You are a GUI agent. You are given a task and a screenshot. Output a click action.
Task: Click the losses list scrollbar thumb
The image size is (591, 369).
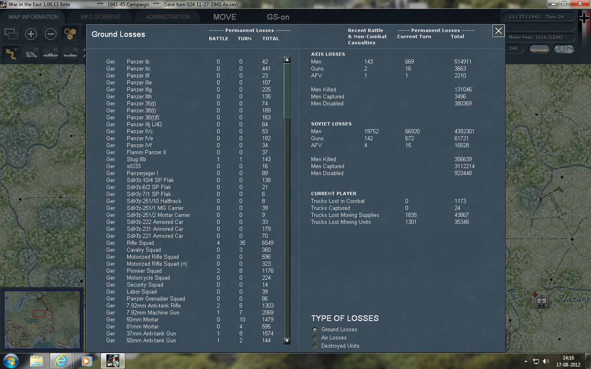[287, 91]
